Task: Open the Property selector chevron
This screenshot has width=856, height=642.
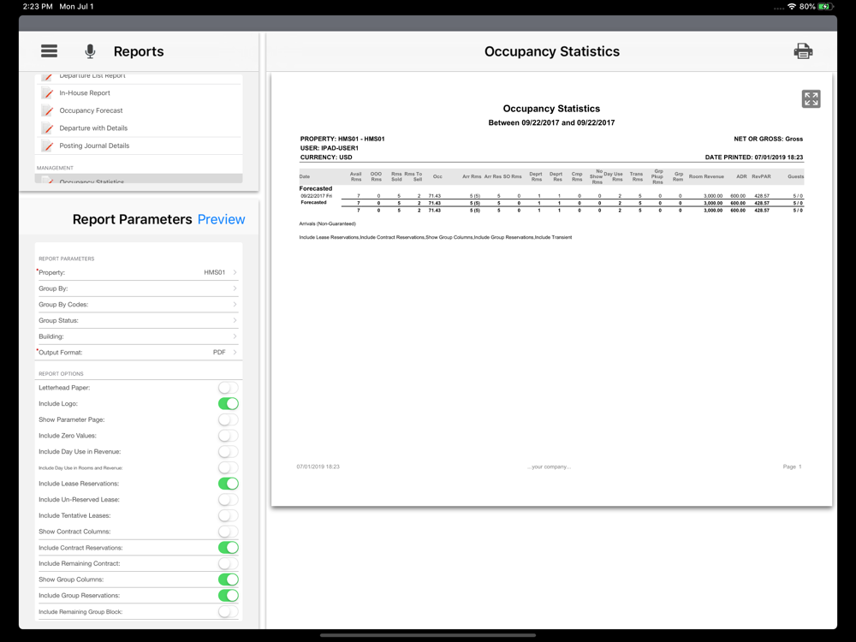Action: 235,272
